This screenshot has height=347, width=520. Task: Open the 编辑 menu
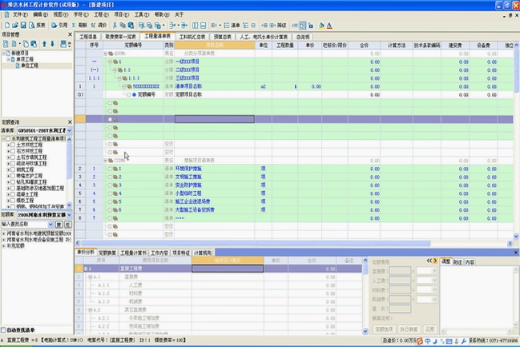40,14
